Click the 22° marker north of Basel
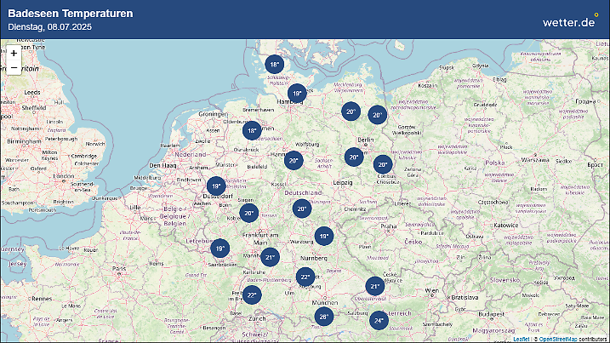The height and width of the screenshot is (343, 610). 251,295
